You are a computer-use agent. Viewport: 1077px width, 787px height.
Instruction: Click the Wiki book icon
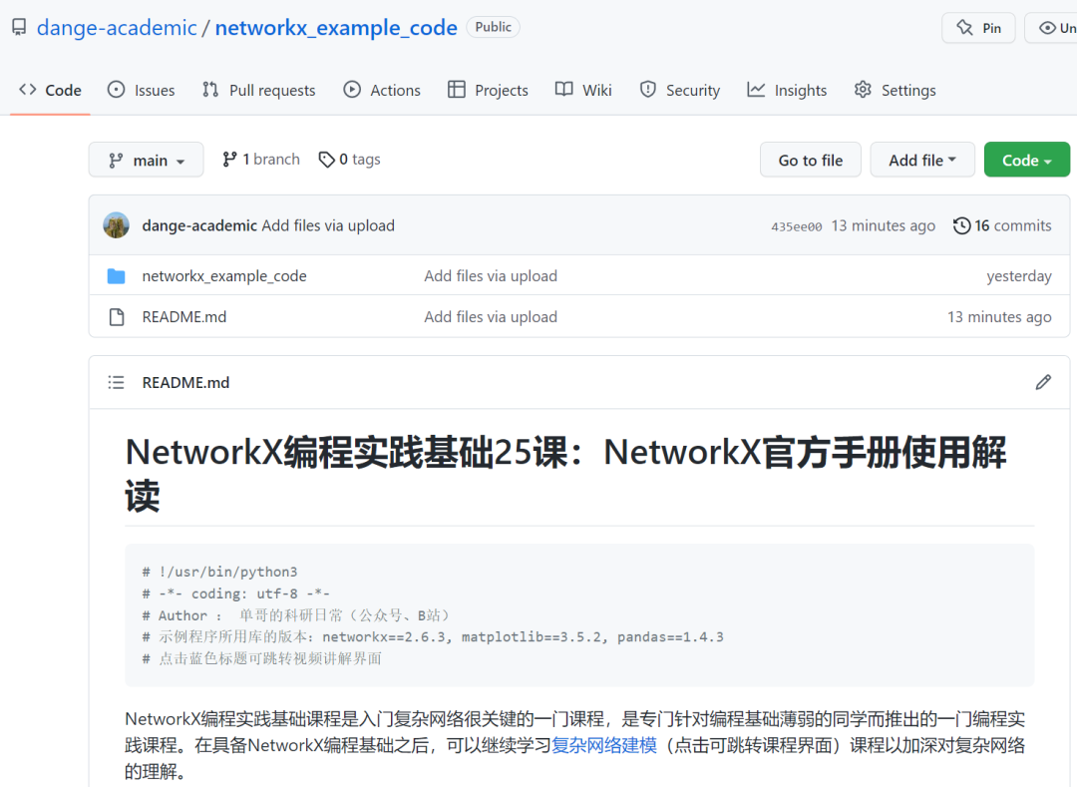click(x=563, y=90)
